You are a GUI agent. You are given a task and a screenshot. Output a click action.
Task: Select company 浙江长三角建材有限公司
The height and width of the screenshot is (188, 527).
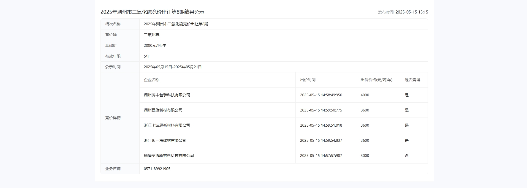point(165,140)
